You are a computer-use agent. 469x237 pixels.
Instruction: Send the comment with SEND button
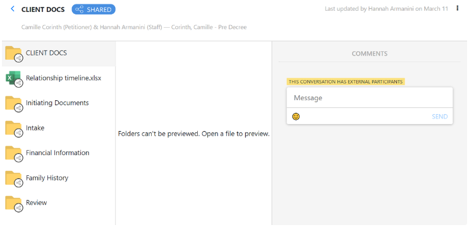[440, 117]
